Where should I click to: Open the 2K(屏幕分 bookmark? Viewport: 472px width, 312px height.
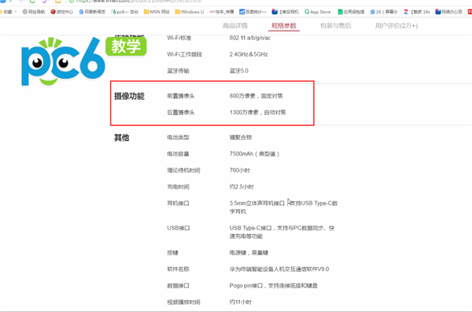[384, 12]
